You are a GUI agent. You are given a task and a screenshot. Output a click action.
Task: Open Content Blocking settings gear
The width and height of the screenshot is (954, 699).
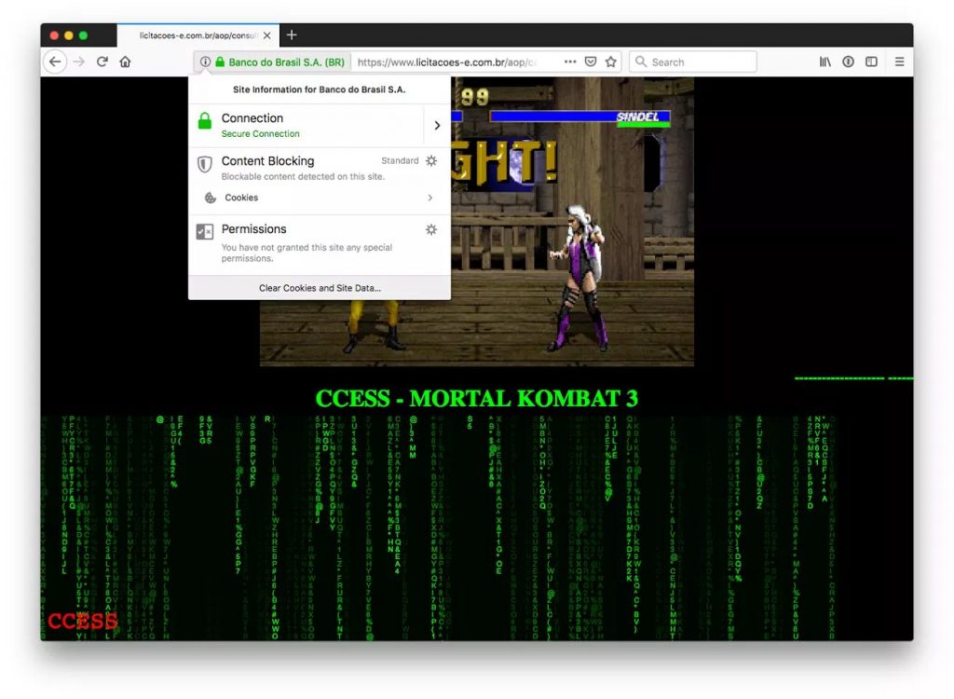pyautogui.click(x=431, y=161)
